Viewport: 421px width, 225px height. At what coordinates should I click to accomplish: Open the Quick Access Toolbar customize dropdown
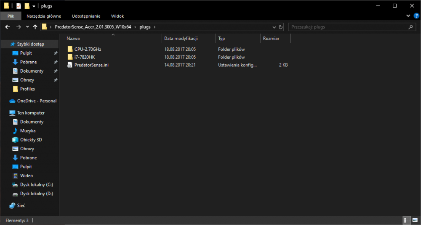click(x=34, y=6)
